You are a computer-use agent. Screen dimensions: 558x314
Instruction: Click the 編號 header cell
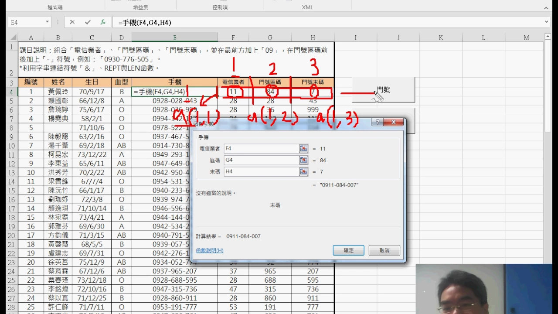(x=31, y=82)
